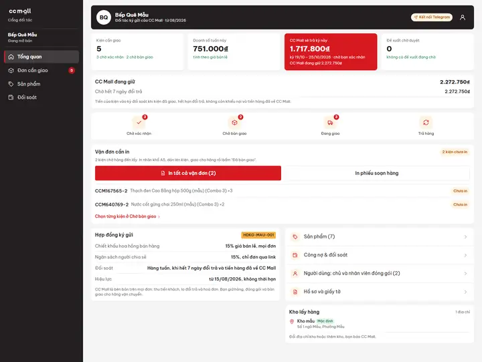This screenshot has height=362, width=482.
Task: Click Chưa in tag for CCM640769-2
Action: coord(460,204)
